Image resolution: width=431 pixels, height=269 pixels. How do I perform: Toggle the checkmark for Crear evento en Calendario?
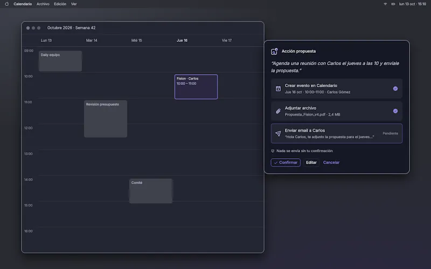[395, 89]
